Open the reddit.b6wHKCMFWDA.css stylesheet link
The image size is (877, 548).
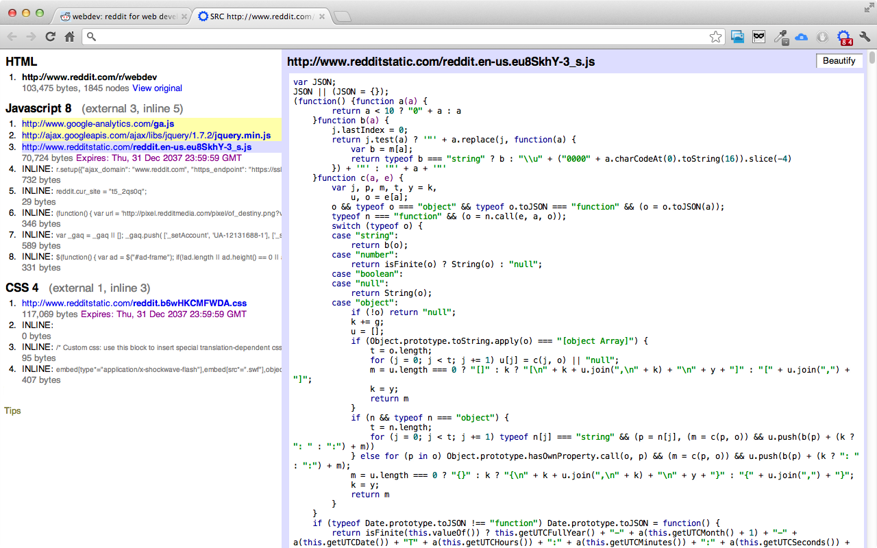click(134, 303)
